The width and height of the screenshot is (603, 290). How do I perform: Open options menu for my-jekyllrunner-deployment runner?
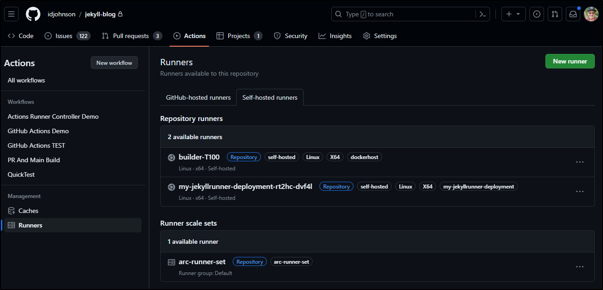(x=579, y=191)
